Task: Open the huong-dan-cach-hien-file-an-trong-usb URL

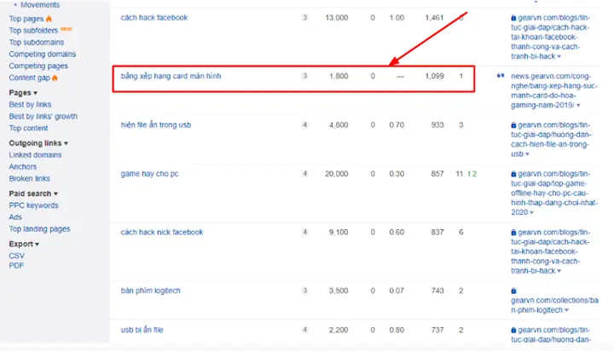Action: [551, 140]
